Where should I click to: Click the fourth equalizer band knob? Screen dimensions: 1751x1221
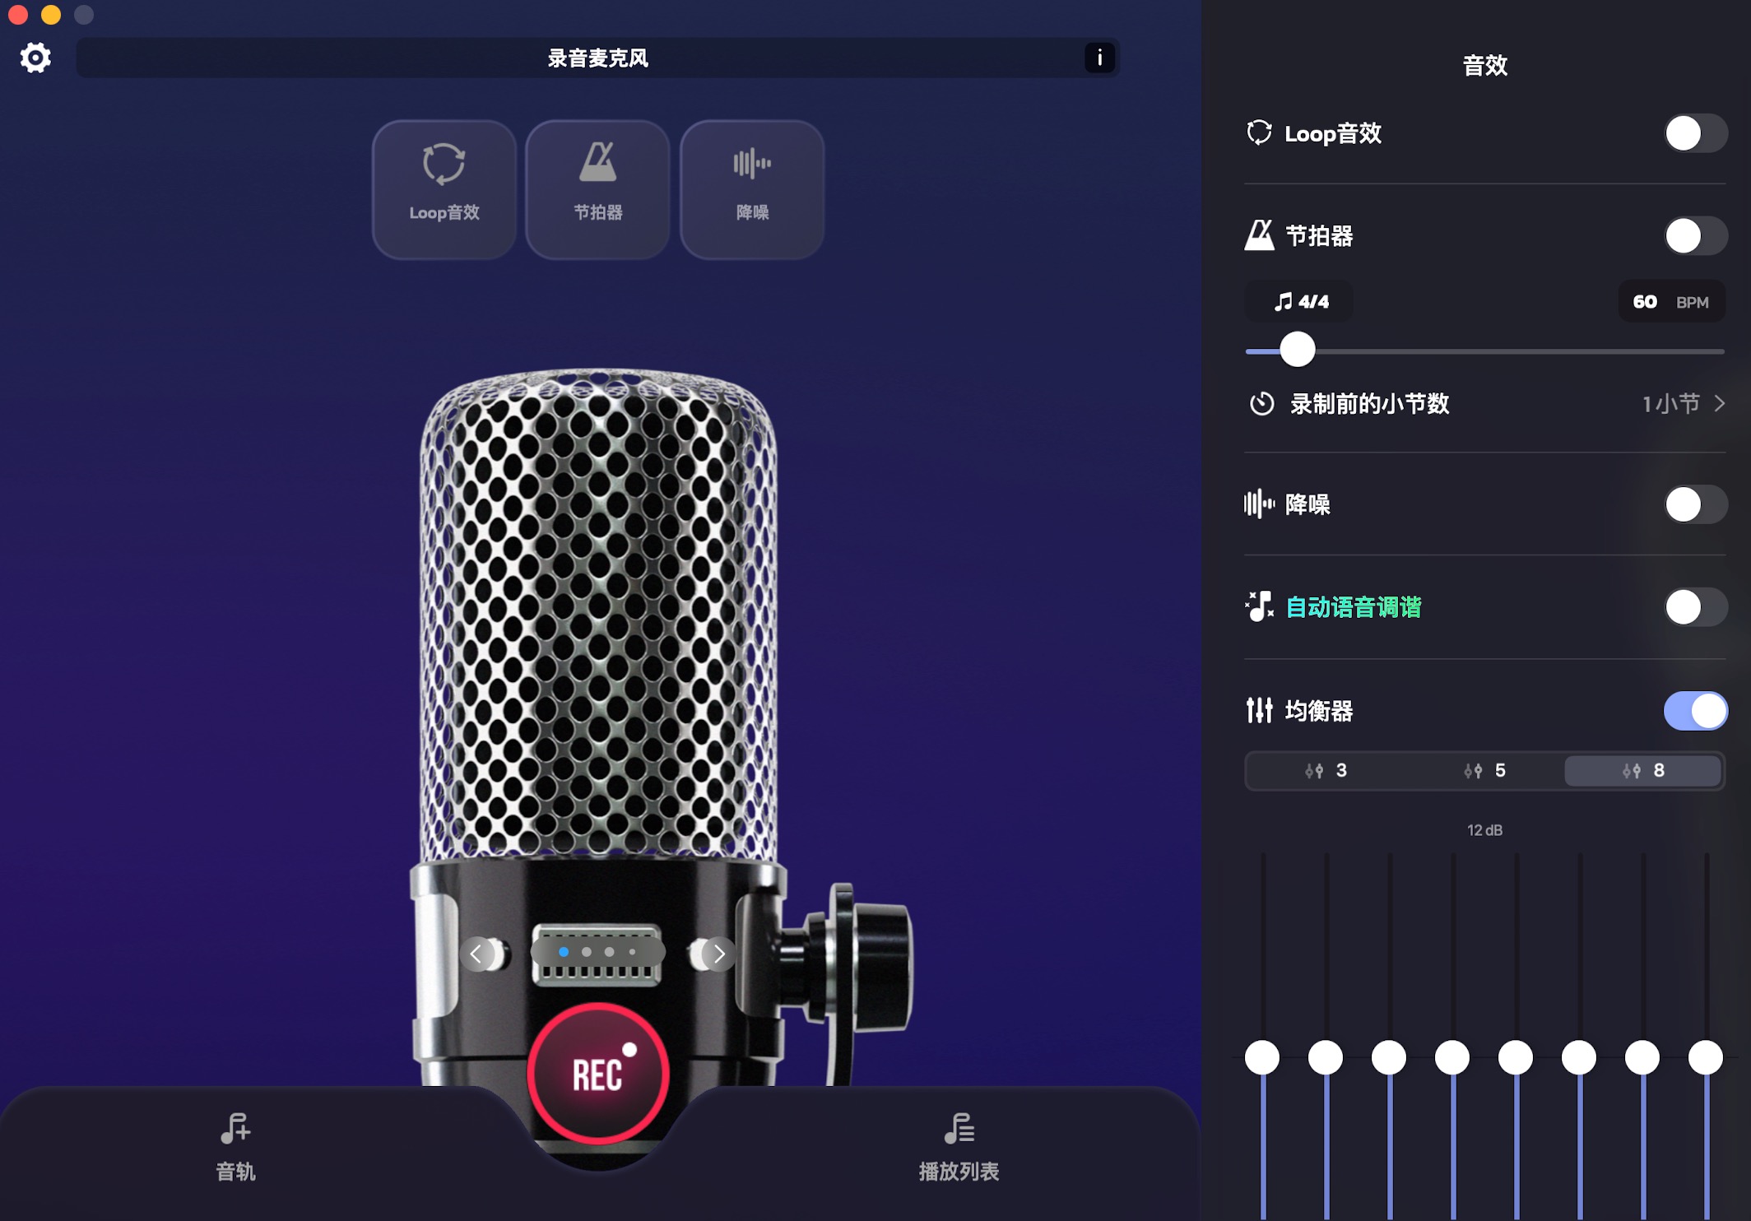(1452, 1057)
